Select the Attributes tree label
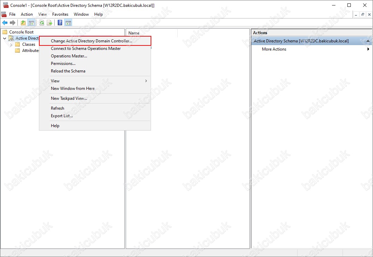This screenshot has width=373, height=257. click(31, 51)
